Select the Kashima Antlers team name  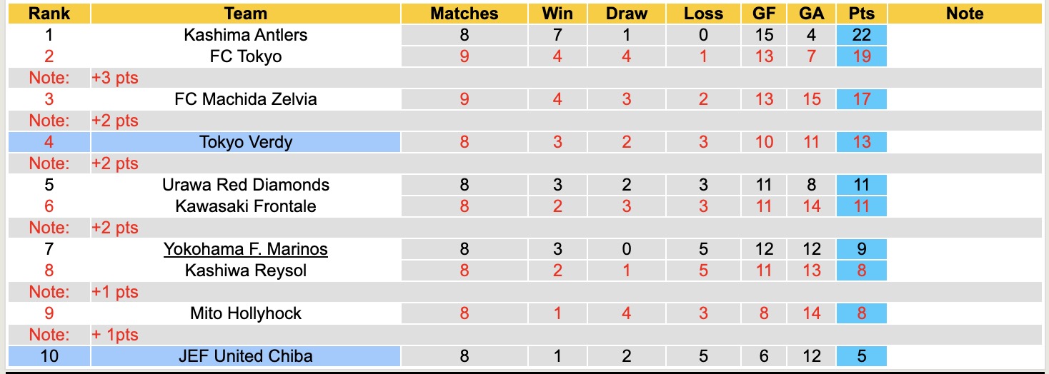tap(245, 35)
